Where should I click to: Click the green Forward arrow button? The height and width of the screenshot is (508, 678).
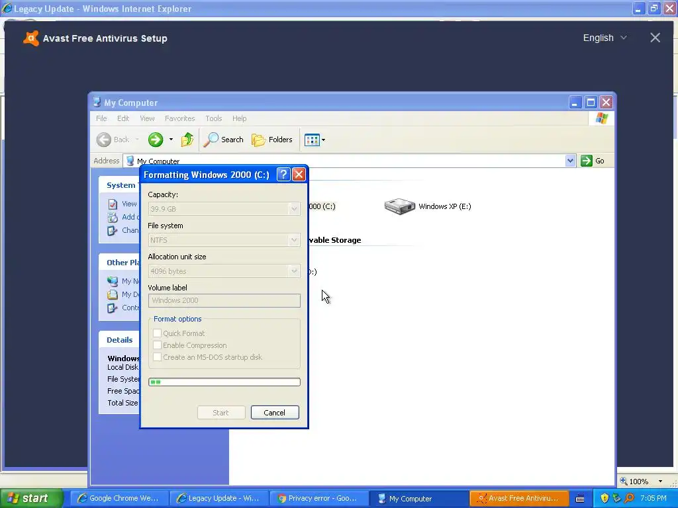tap(156, 140)
